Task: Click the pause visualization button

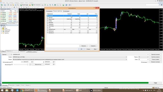Action: tap(30, 64)
